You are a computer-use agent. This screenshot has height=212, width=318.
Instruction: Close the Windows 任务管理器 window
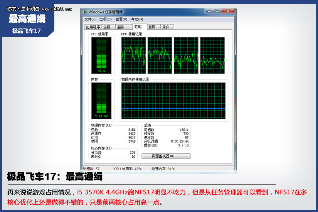point(228,11)
